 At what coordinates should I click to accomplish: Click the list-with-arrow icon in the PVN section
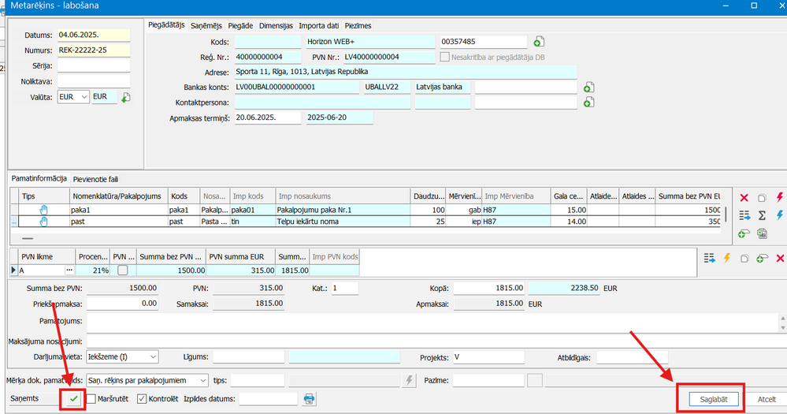point(709,258)
